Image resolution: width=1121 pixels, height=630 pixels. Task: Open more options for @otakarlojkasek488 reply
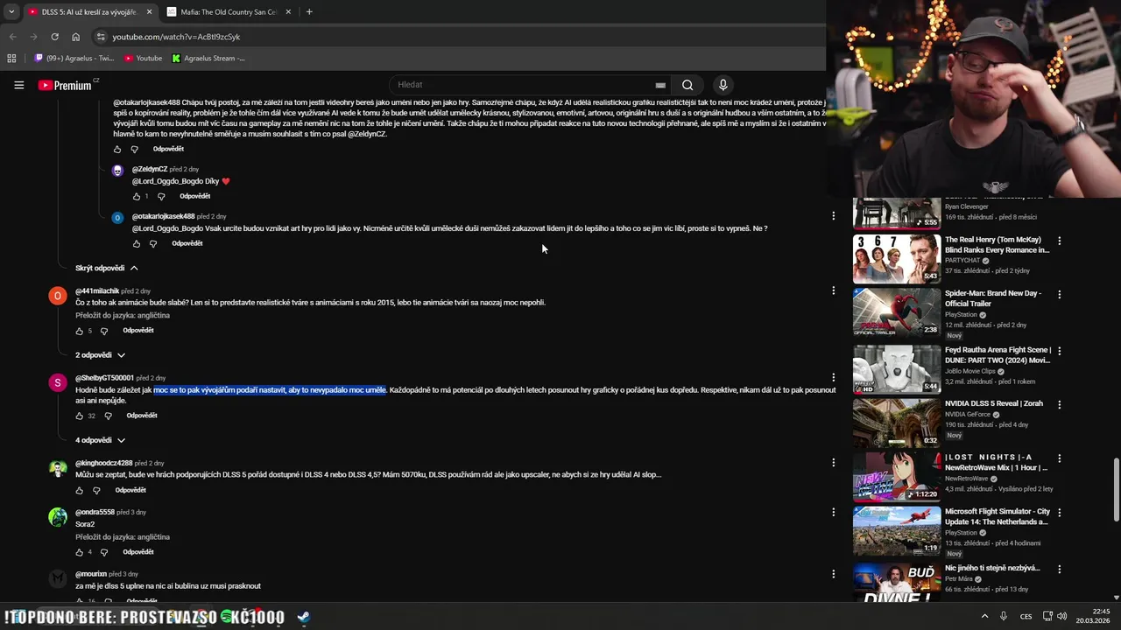point(833,215)
